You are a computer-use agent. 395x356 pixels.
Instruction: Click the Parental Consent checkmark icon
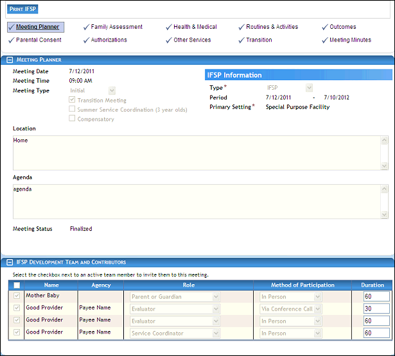click(11, 40)
